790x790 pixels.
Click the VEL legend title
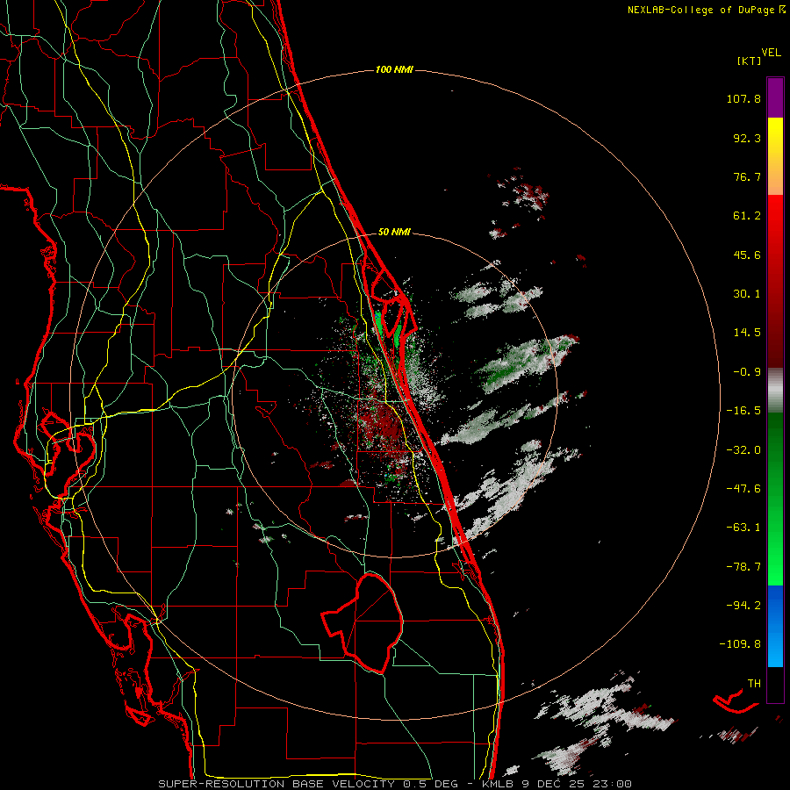[x=771, y=53]
